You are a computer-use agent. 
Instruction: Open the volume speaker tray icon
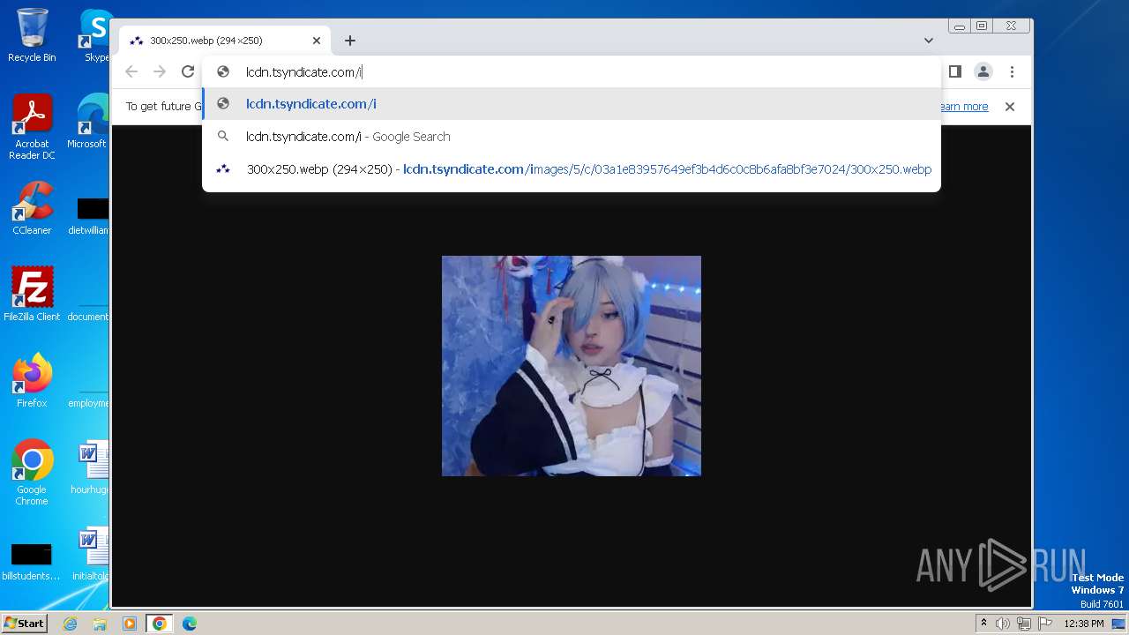pos(1003,624)
